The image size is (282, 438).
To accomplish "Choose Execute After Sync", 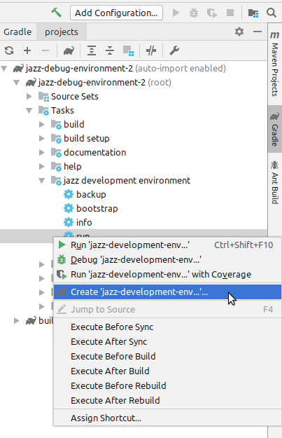I will tap(167, 342).
